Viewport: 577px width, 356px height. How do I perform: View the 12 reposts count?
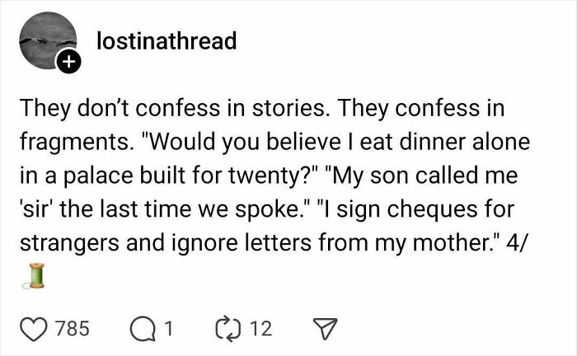(x=260, y=328)
